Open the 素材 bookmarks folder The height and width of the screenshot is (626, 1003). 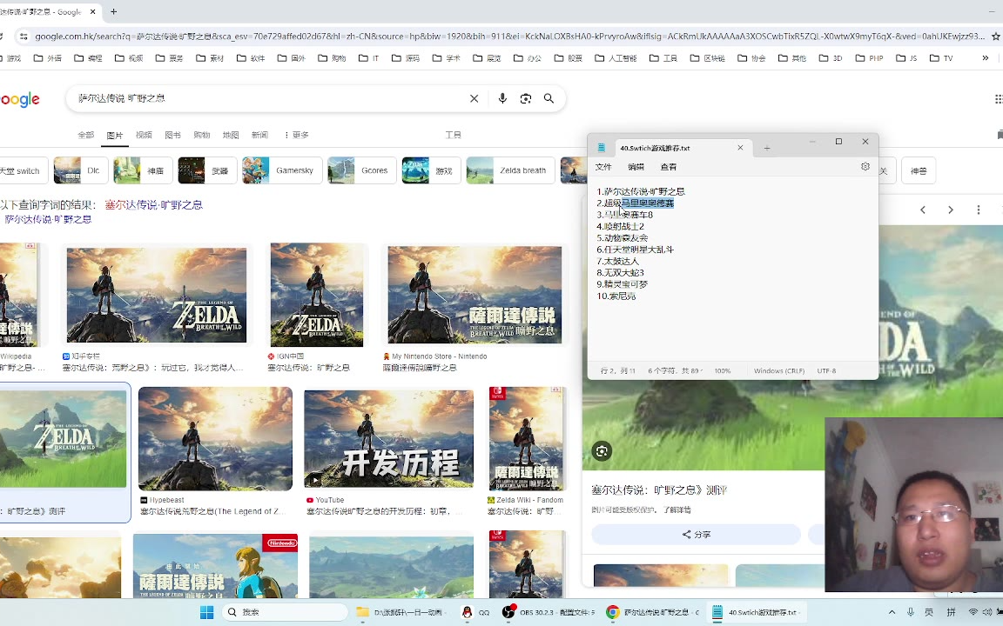pyautogui.click(x=210, y=58)
